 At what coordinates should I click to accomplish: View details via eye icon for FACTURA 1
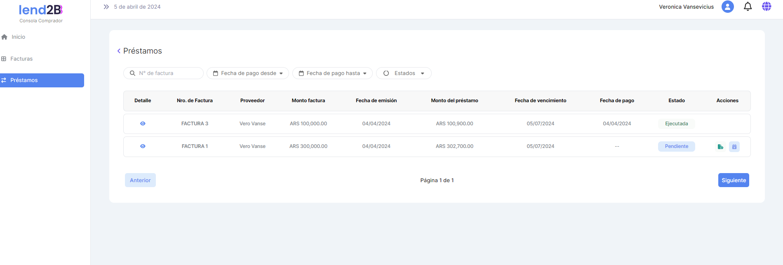[x=143, y=146]
